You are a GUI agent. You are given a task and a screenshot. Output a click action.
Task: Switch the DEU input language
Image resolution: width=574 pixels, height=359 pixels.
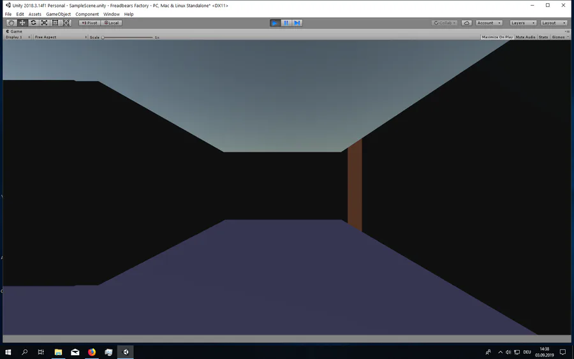(x=527, y=352)
